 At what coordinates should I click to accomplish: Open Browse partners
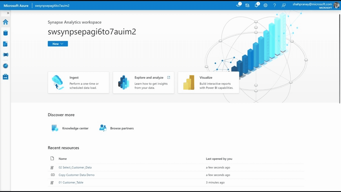pyautogui.click(x=122, y=128)
